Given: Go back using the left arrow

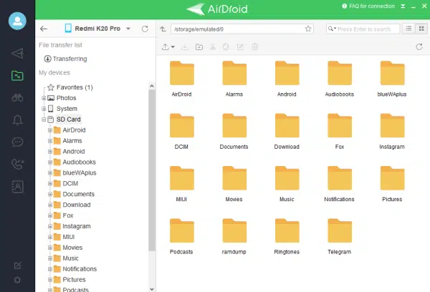Looking at the screenshot, I should tap(44, 29).
